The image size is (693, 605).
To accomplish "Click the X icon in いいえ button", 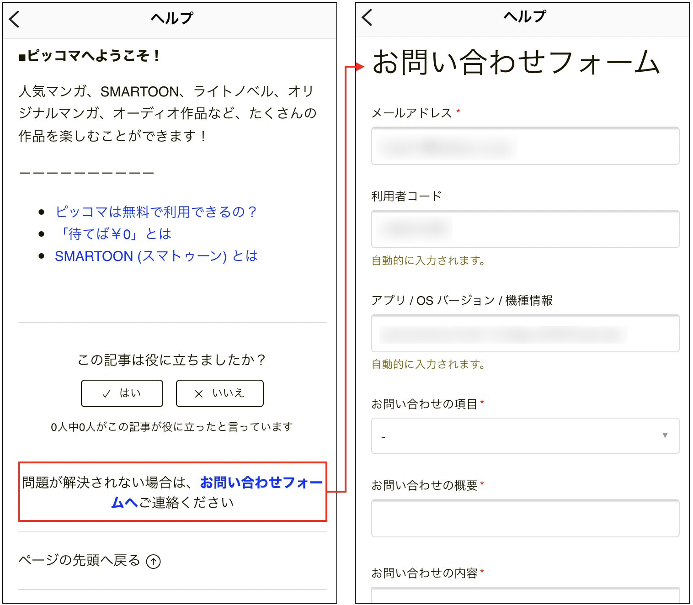I will [x=199, y=394].
